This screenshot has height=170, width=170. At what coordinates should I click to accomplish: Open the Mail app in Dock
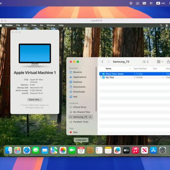(x=45, y=150)
